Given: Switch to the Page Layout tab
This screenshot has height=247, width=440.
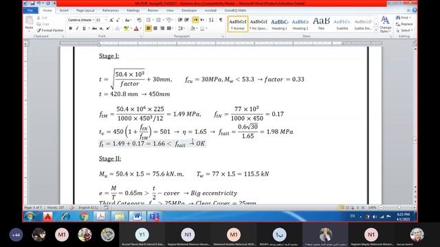Looking at the screenshot, I should tap(85, 10).
